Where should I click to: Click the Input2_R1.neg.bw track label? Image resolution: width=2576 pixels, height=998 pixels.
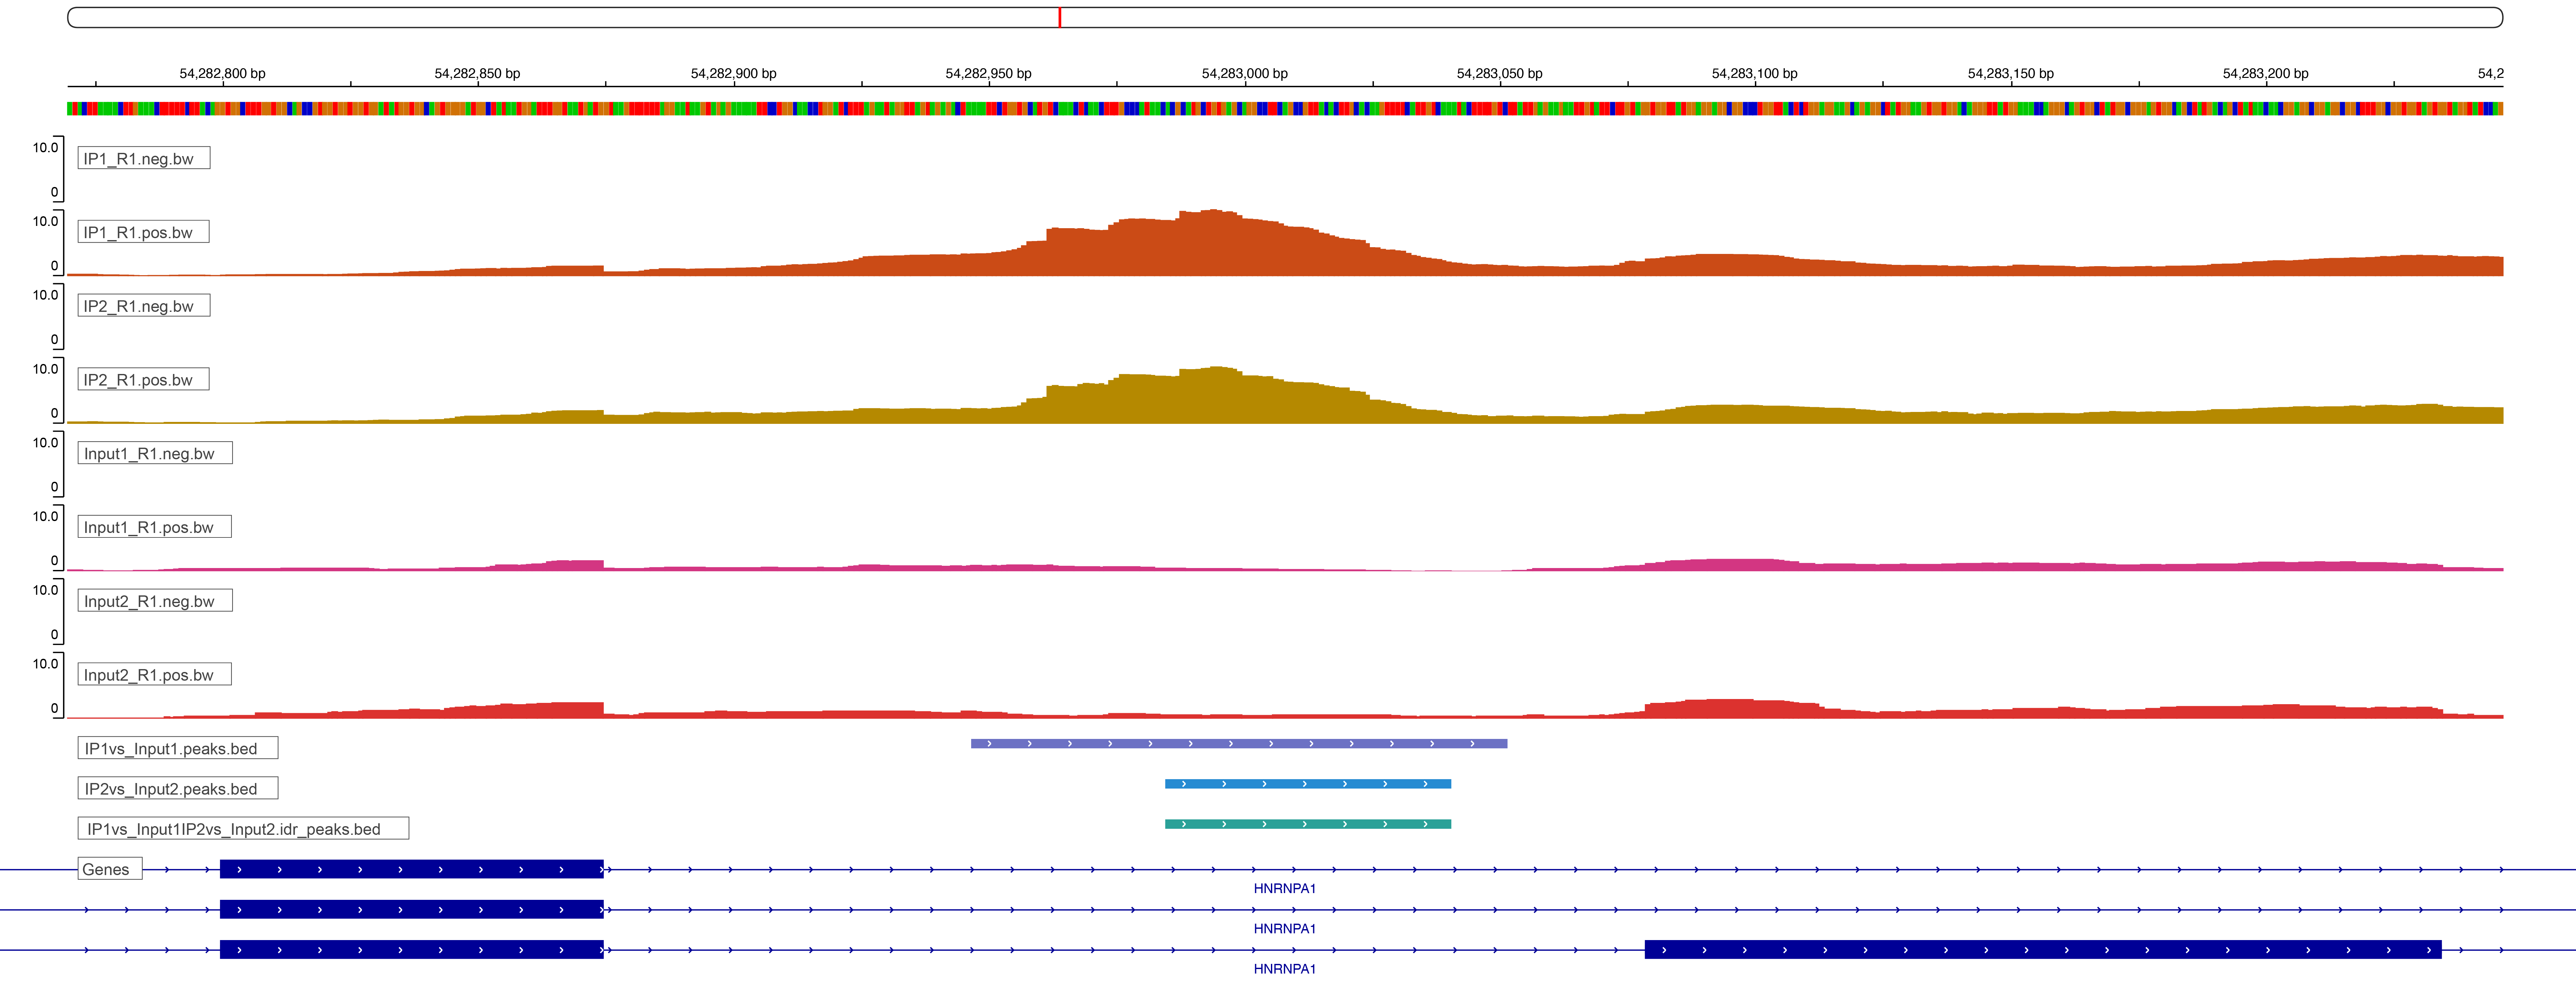[x=155, y=601]
